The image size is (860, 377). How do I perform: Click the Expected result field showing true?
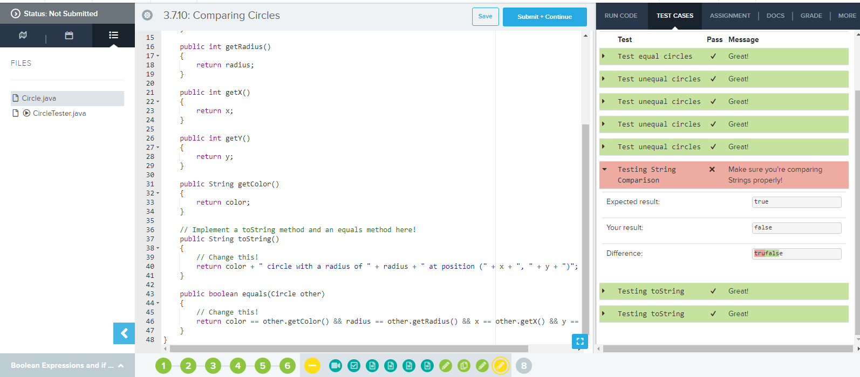[796, 202]
